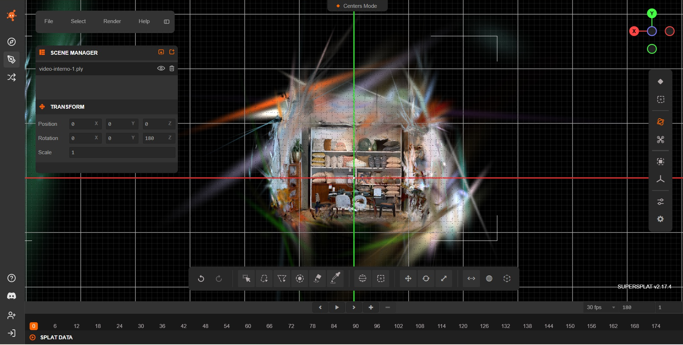Select the eyedropper tool
Image resolution: width=683 pixels, height=345 pixels.
click(335, 279)
